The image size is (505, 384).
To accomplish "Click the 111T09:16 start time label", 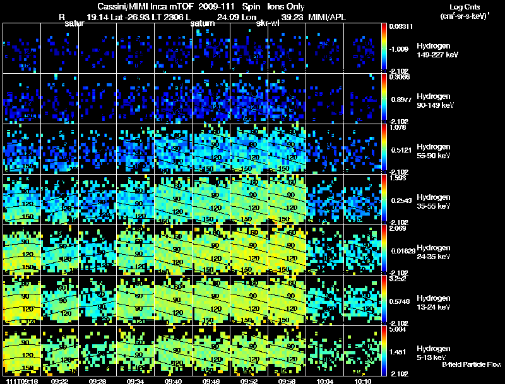I will pyautogui.click(x=21, y=381).
